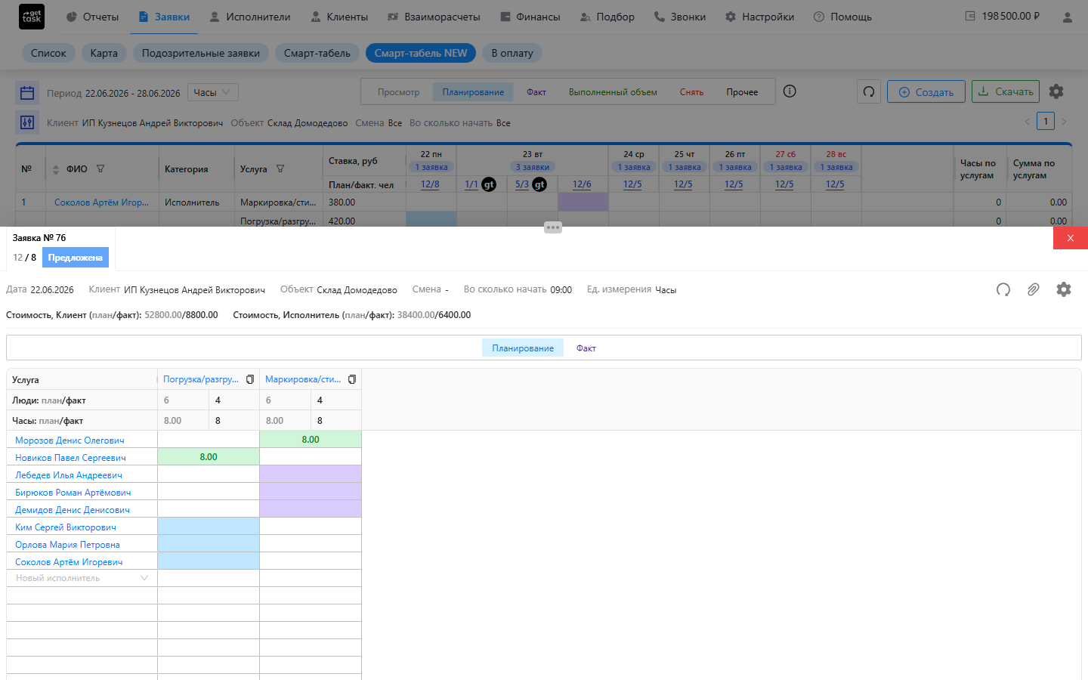The image size is (1088, 680).
Task: Switch the mode to Выполненный объем
Action: point(613,92)
